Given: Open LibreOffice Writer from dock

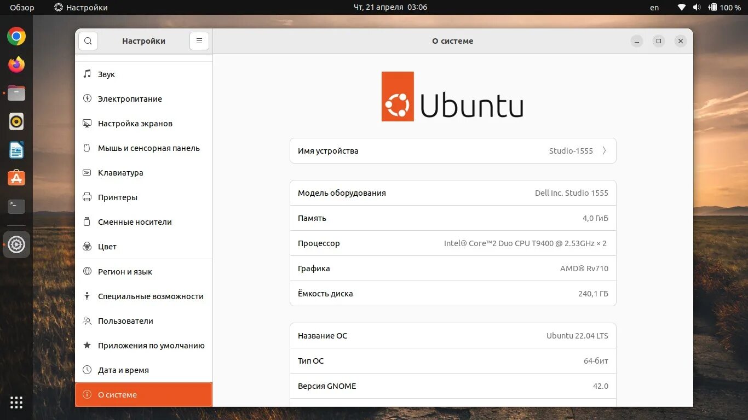Looking at the screenshot, I should [16, 150].
